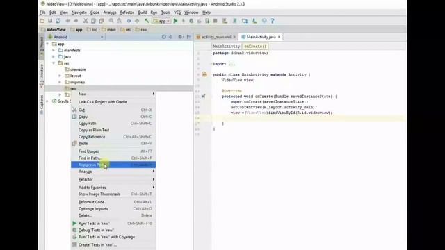Click the Undo arrow in toolbar
The height and width of the screenshot is (250, 445).
pos(68,21)
